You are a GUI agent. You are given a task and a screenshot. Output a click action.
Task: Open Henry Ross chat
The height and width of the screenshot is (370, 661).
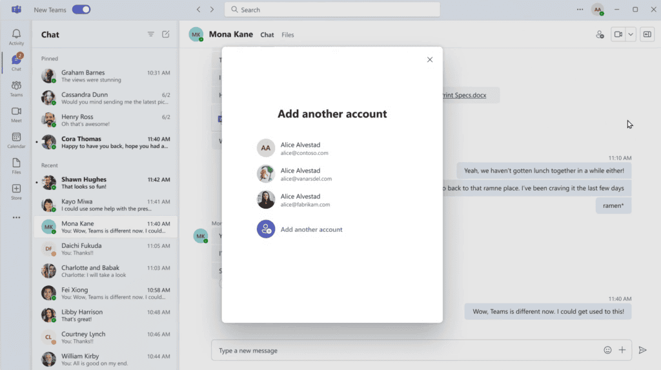pos(105,120)
